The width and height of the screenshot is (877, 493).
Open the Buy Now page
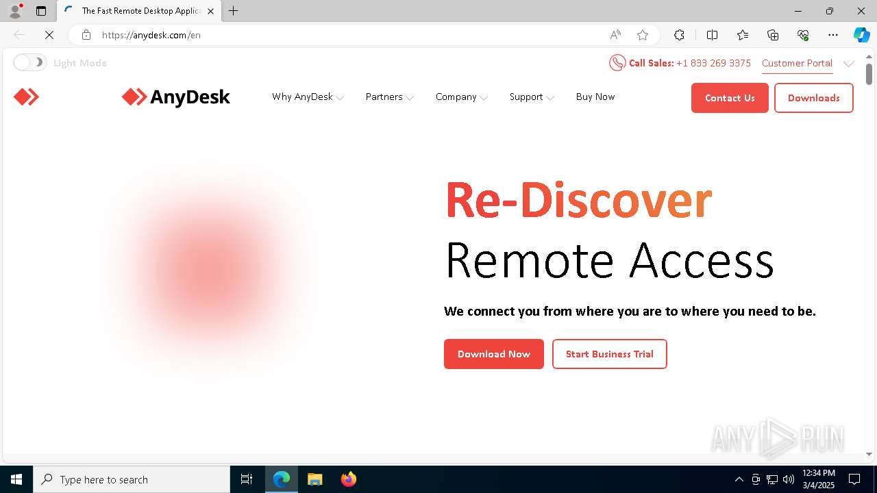click(x=595, y=97)
